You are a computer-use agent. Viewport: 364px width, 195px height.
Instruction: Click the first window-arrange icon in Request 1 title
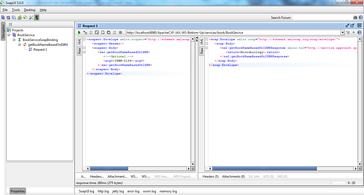coord(348,26)
